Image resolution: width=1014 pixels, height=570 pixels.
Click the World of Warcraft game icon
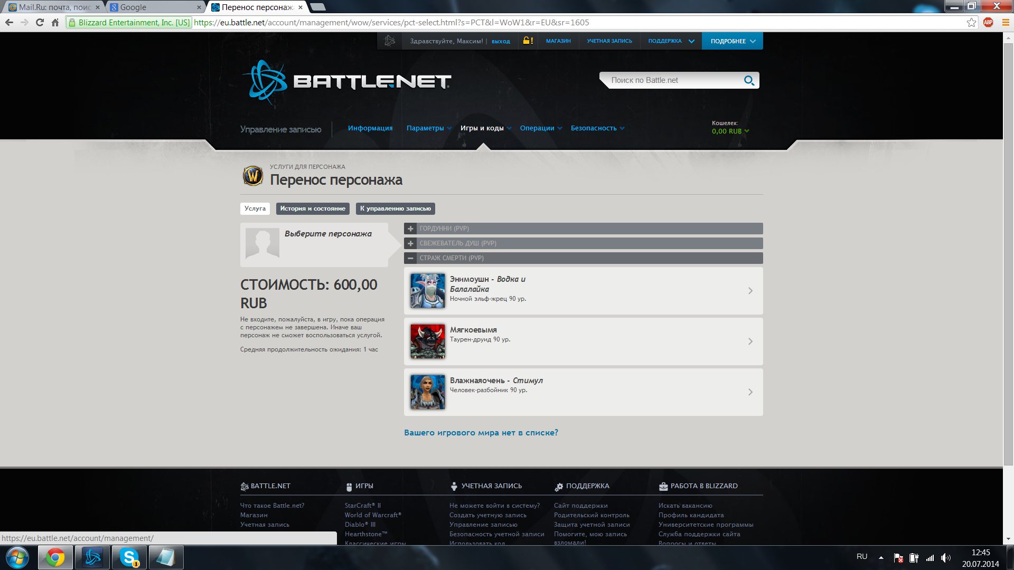point(253,176)
